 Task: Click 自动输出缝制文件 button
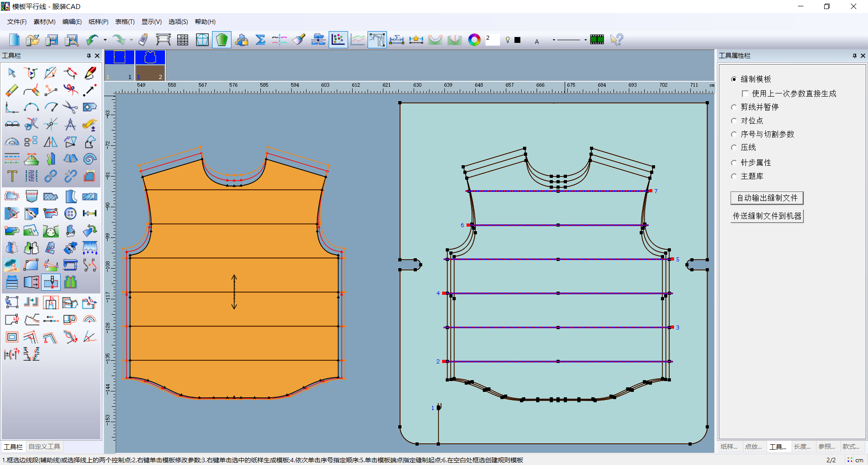coord(767,198)
